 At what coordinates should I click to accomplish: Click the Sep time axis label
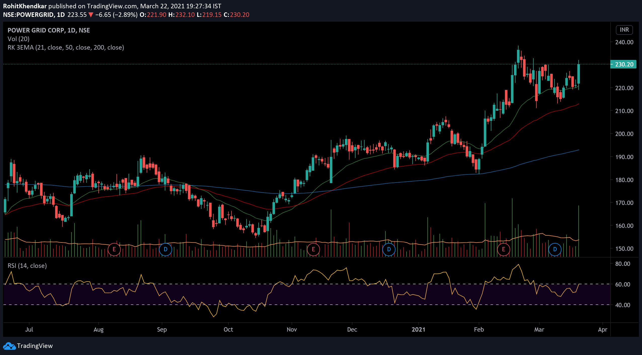162,329
